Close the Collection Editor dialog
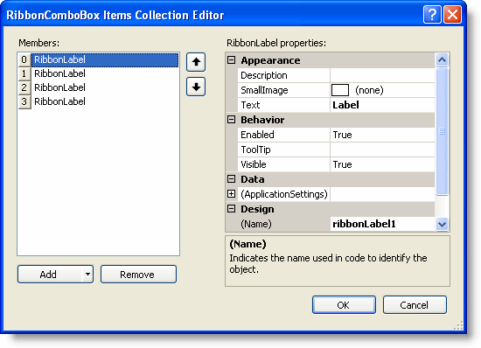This screenshot has width=481, height=348. coord(452,14)
